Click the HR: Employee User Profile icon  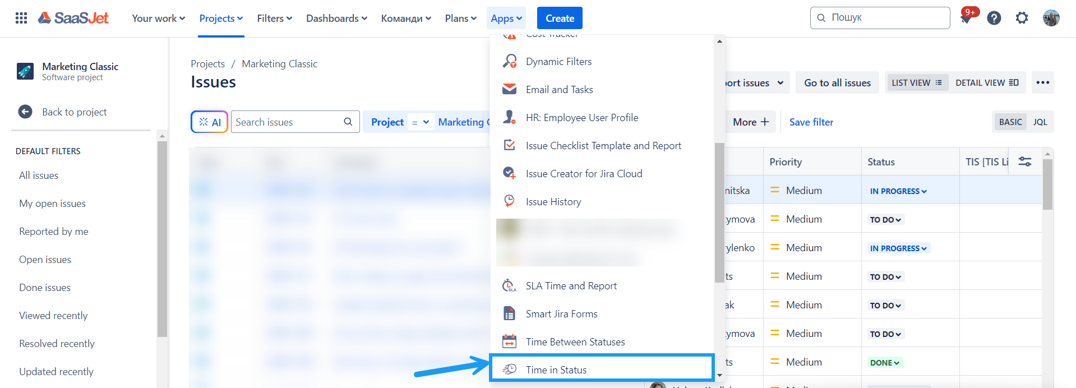[510, 117]
